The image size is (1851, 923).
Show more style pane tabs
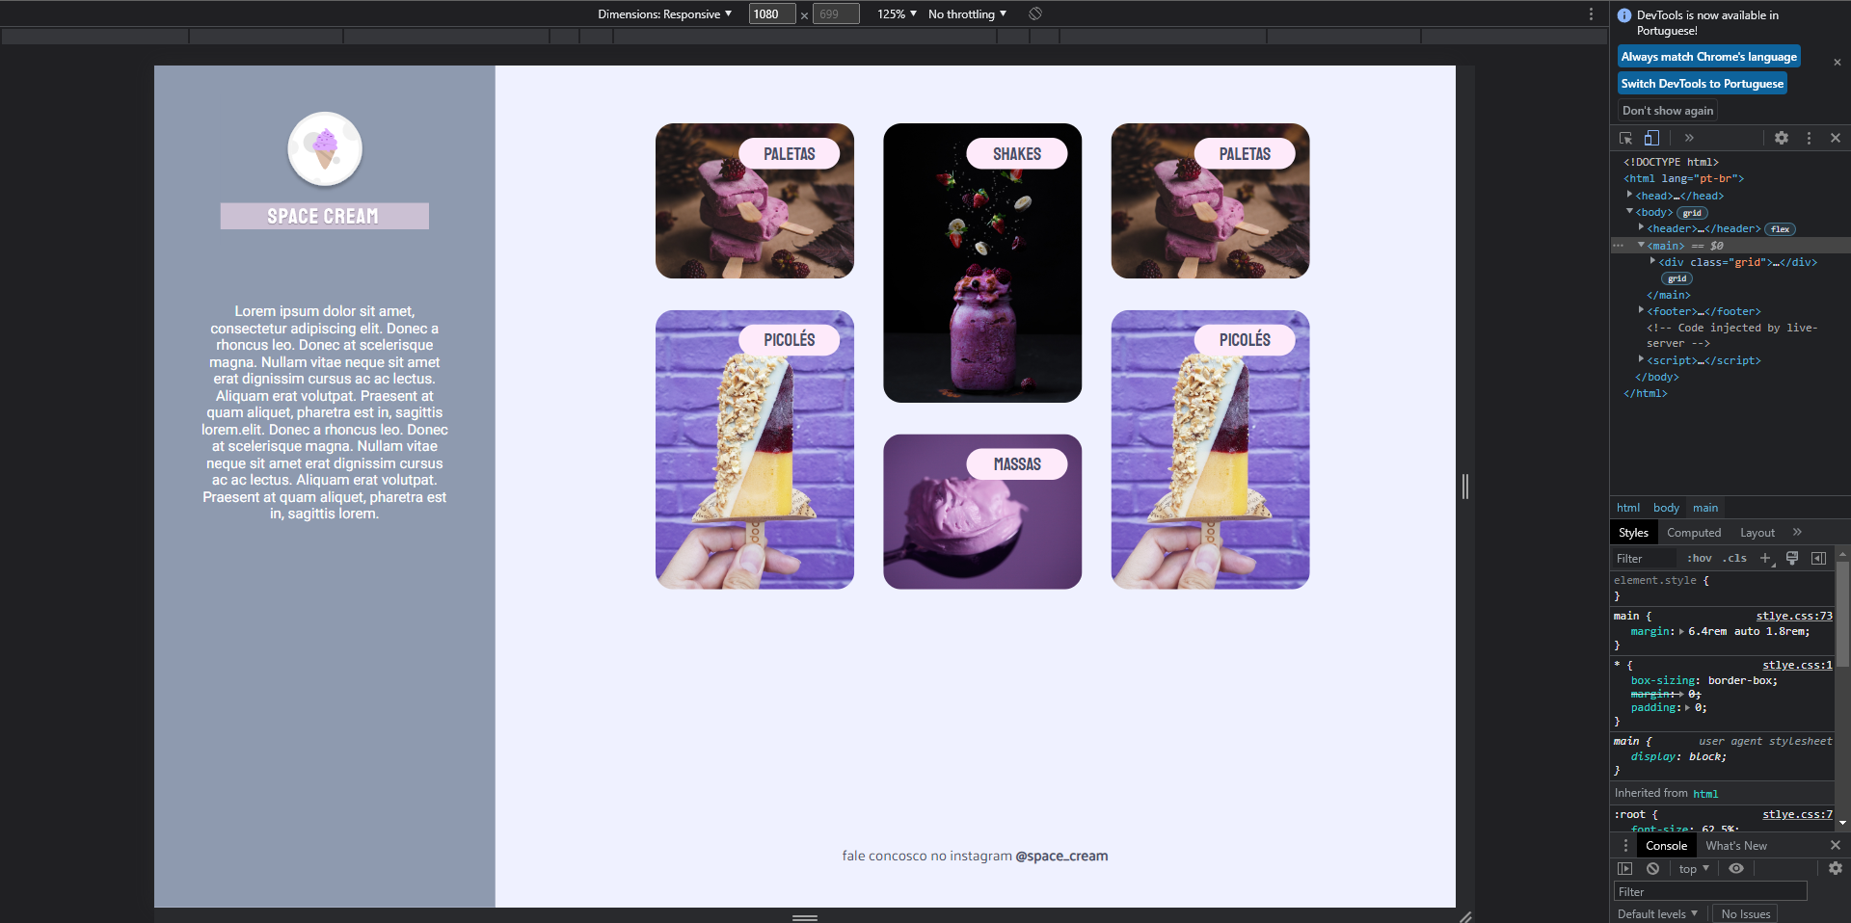coord(1797,532)
